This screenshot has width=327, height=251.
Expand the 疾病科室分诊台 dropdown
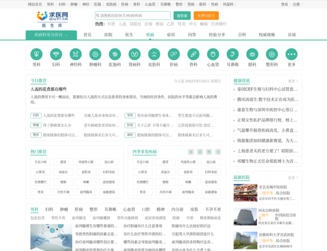coord(51,35)
